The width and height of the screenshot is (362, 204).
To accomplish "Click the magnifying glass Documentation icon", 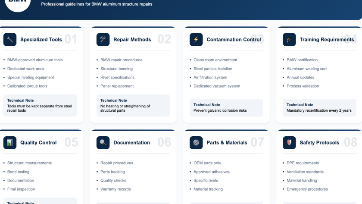I will (103, 143).
